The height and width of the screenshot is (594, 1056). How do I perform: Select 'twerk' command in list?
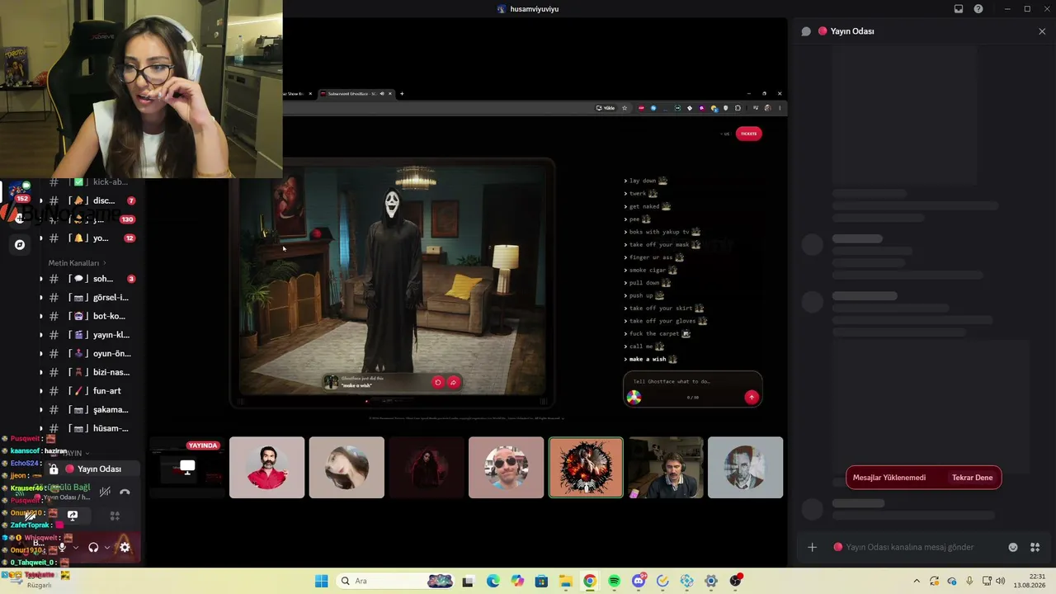641,194
